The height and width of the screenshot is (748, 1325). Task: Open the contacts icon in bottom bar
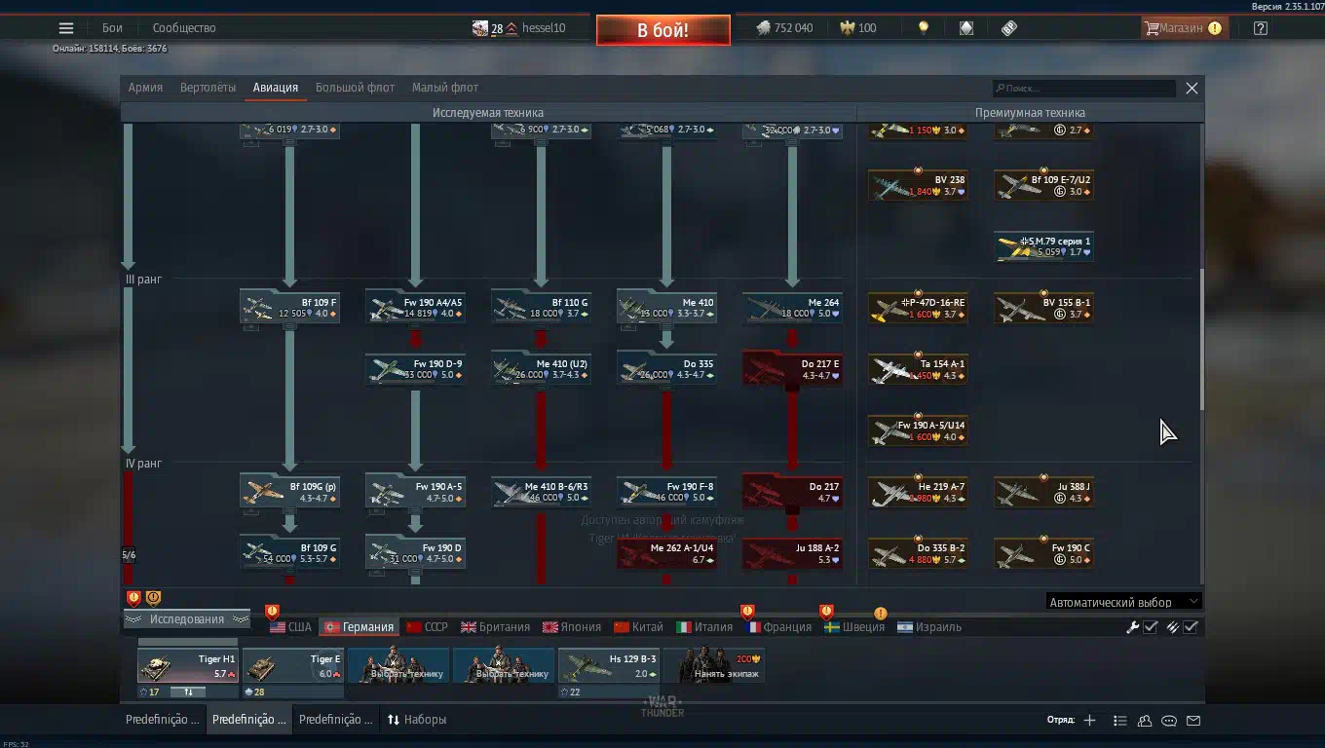tap(1145, 721)
